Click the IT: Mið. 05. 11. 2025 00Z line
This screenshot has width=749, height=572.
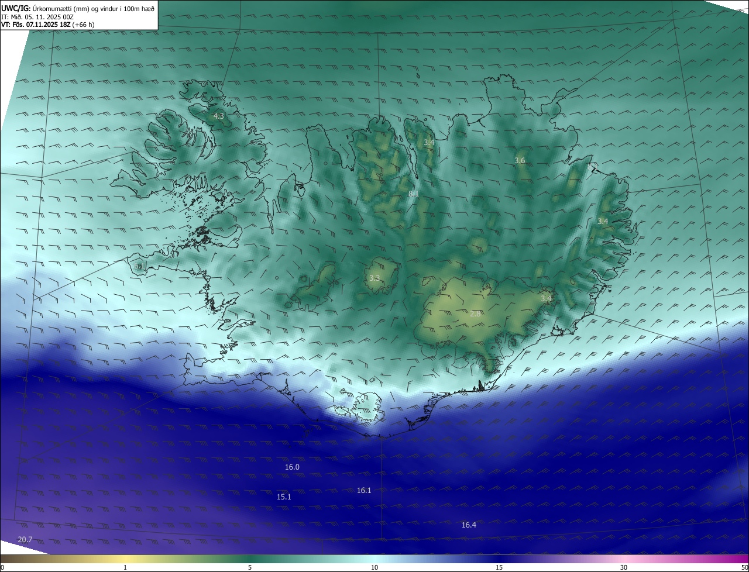[x=37, y=17]
